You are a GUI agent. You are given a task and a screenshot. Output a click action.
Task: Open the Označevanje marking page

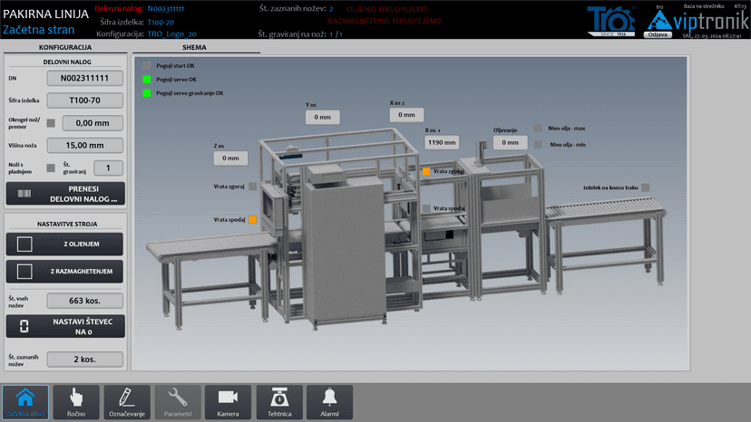pyautogui.click(x=127, y=401)
